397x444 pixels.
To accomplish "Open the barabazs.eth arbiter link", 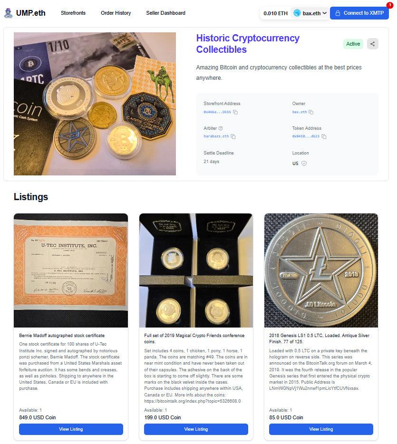I will tap(216, 136).
